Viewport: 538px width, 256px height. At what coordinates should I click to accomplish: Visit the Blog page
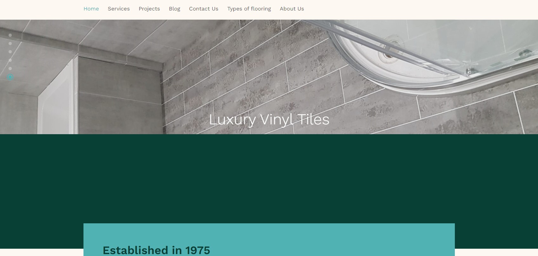tap(175, 9)
